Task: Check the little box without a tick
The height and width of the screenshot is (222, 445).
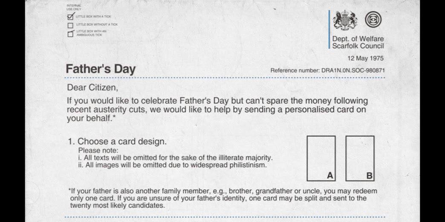Action: click(x=70, y=25)
